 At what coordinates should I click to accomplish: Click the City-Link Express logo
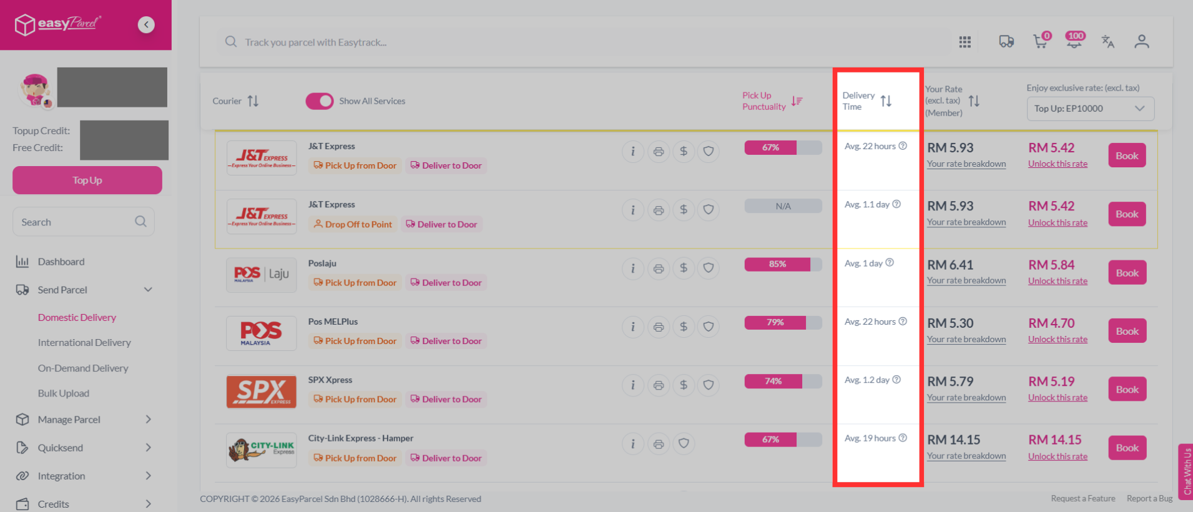[262, 450]
